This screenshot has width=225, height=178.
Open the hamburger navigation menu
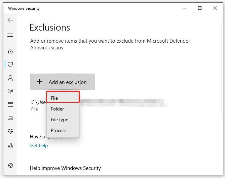coord(10,35)
